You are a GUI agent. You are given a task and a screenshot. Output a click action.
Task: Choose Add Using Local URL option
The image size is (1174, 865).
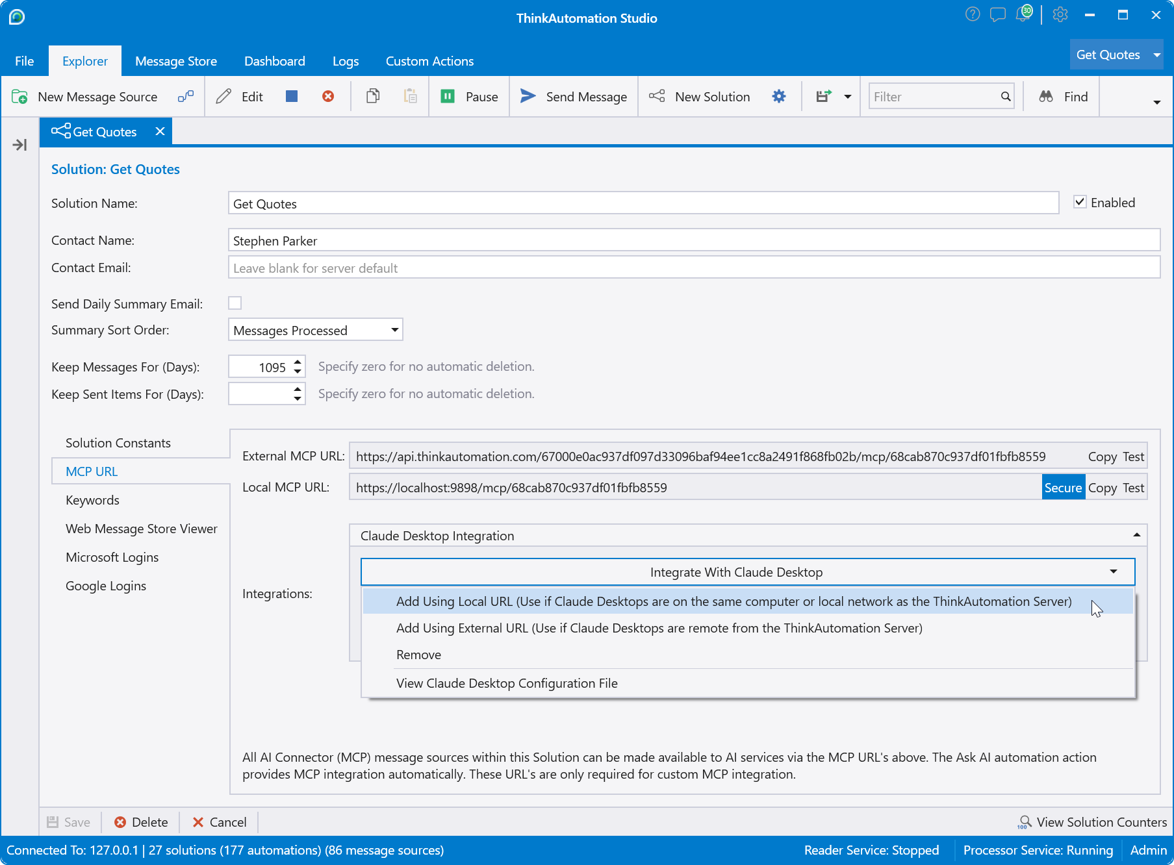point(748,601)
